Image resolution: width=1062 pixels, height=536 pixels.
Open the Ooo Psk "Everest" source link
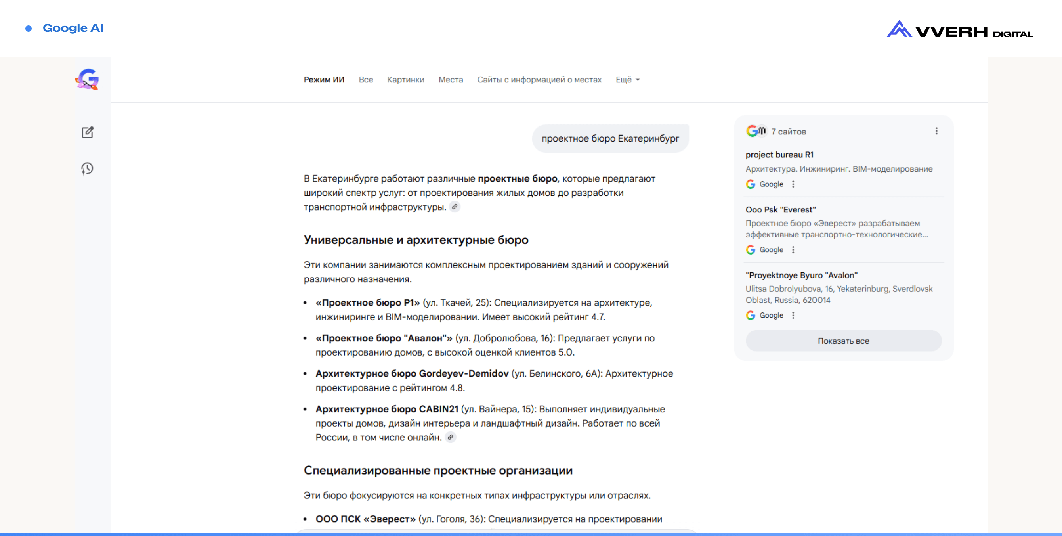tap(780, 209)
